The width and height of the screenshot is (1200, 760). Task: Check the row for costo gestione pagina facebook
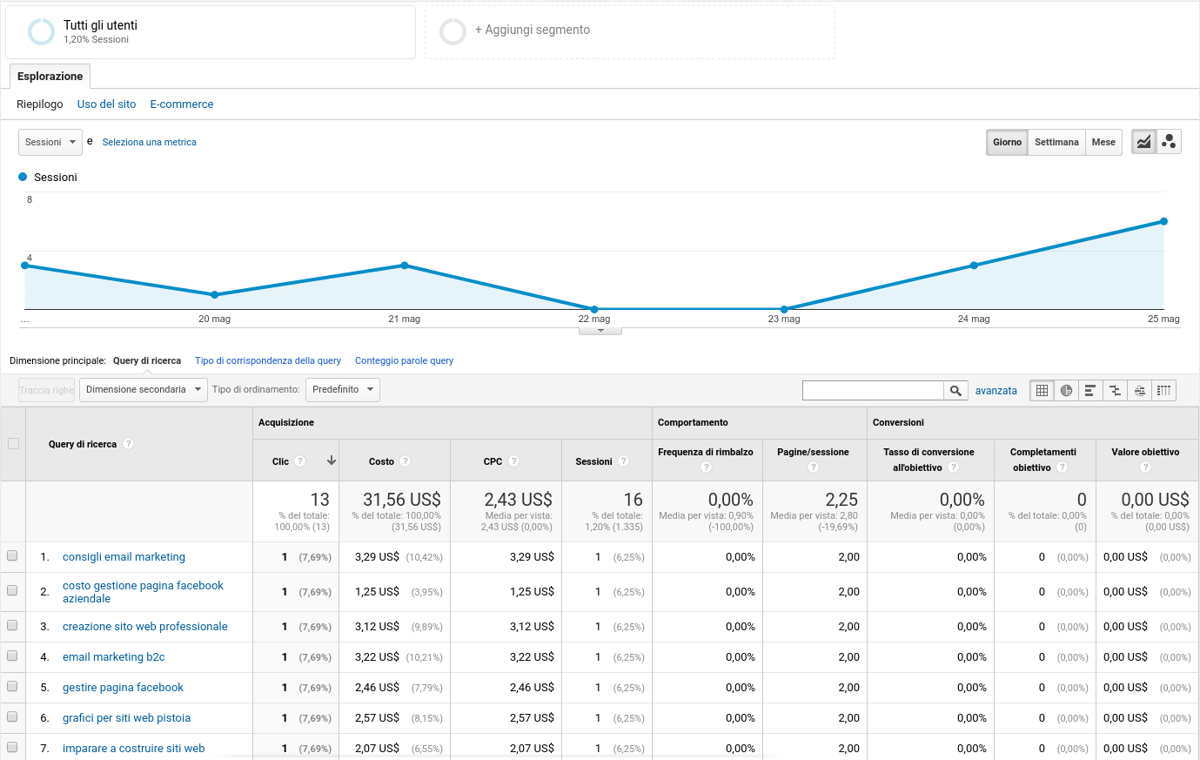coord(12,590)
